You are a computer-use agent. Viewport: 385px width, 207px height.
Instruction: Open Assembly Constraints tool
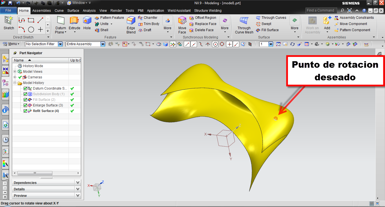pyautogui.click(x=354, y=18)
